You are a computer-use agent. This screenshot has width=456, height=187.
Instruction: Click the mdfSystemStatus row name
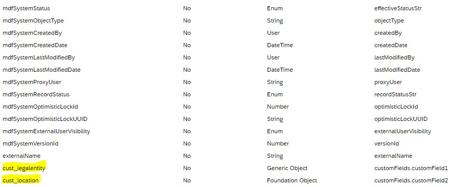pos(26,8)
